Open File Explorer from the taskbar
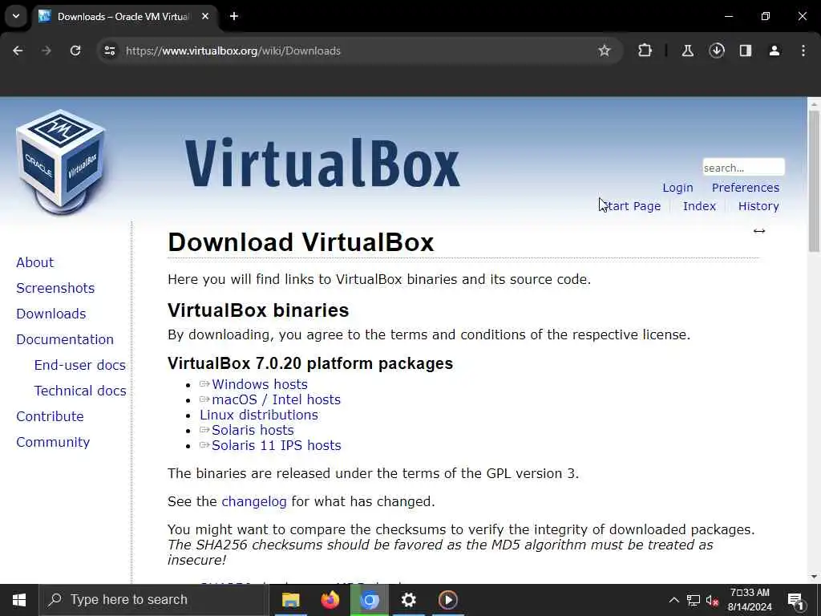Screen dimensions: 821x616 290,600
